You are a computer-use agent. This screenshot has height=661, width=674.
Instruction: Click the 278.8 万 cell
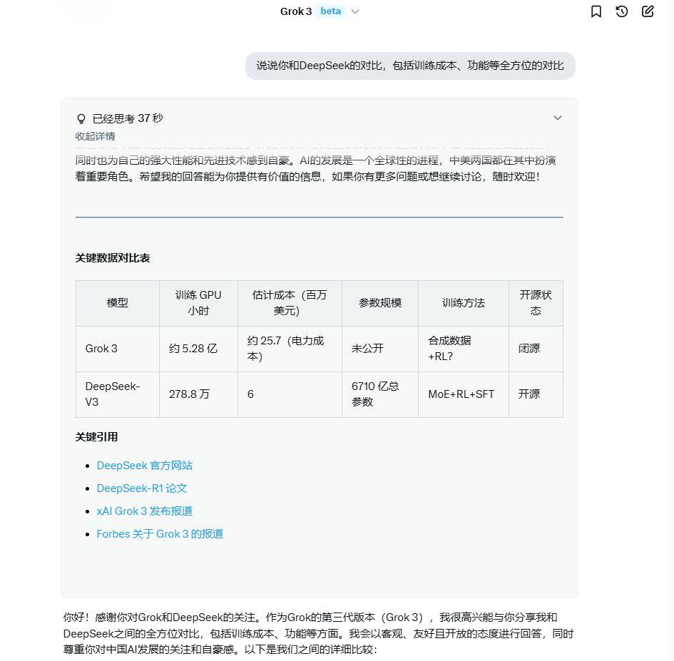pos(198,394)
